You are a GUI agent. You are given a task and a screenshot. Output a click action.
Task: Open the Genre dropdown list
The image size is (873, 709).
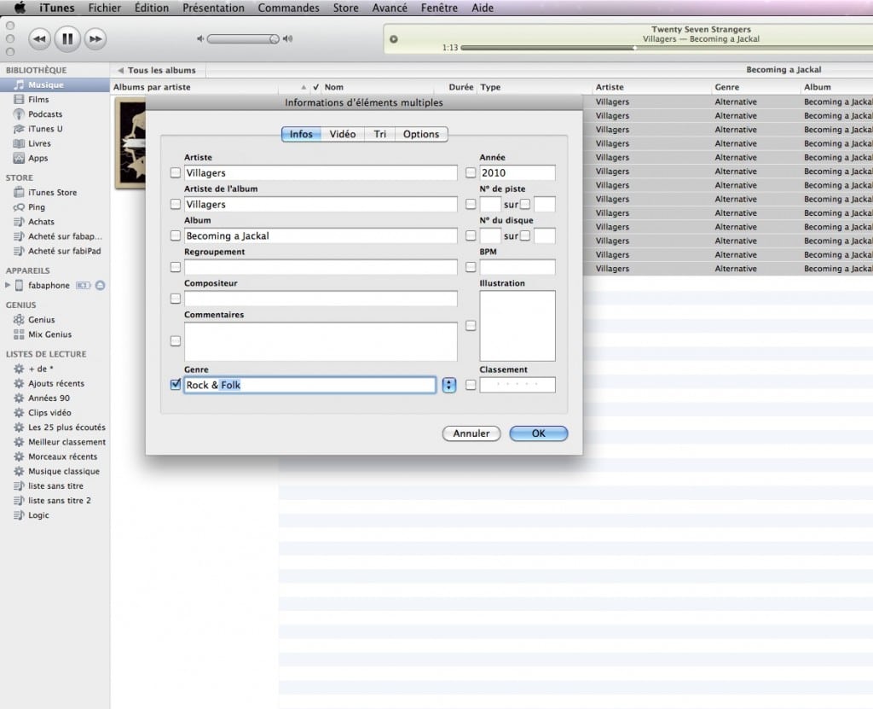(x=449, y=385)
